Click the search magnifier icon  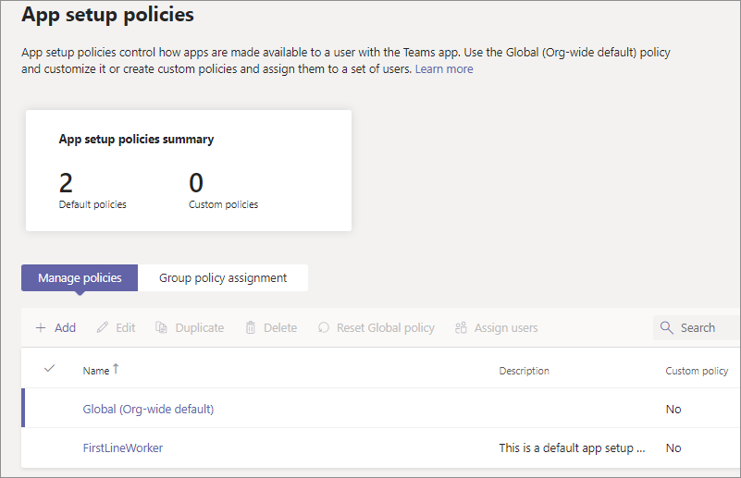click(x=667, y=328)
